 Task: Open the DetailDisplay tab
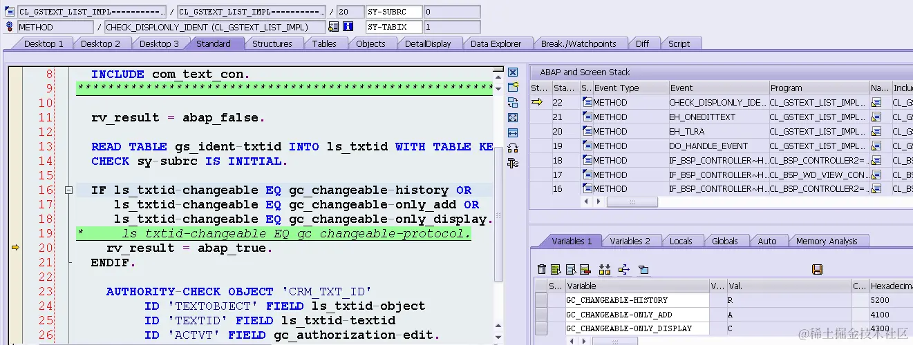coord(428,43)
